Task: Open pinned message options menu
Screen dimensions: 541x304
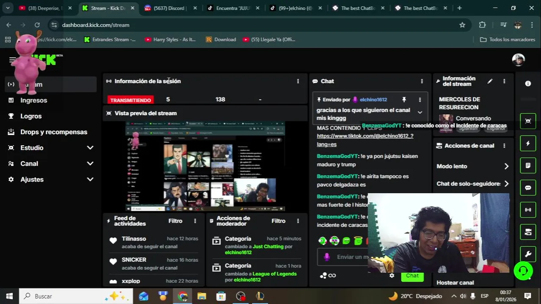Action: click(420, 100)
